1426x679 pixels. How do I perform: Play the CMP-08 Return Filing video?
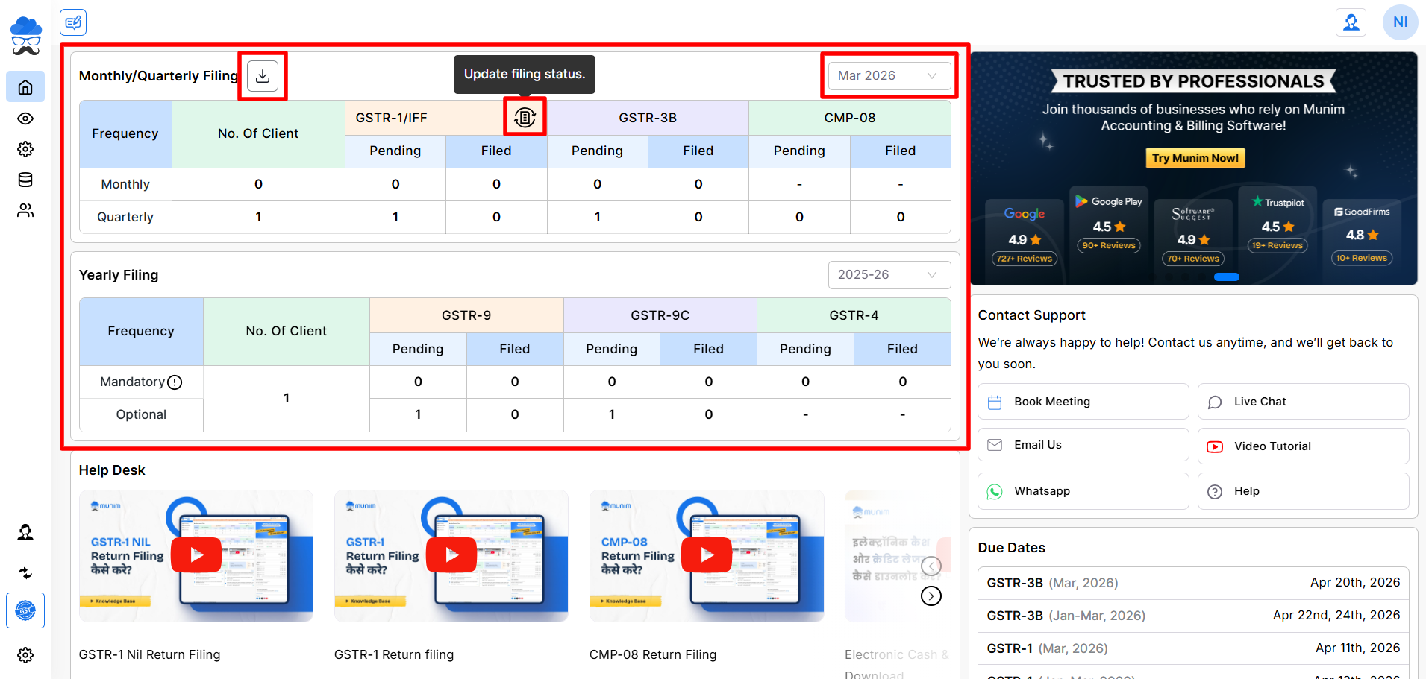(707, 555)
